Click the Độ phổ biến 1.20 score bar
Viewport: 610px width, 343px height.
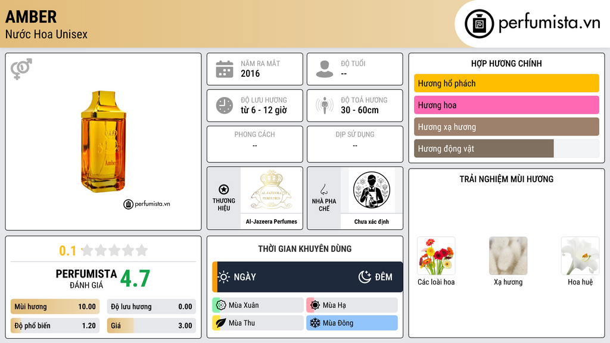coord(55,326)
